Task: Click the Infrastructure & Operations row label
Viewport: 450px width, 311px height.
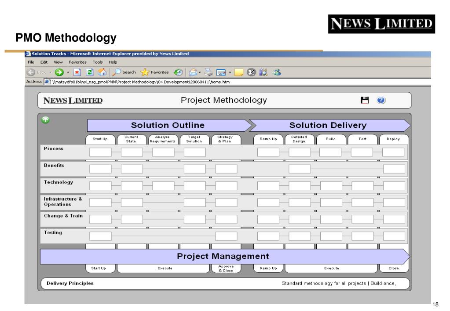Action: pyautogui.click(x=63, y=202)
